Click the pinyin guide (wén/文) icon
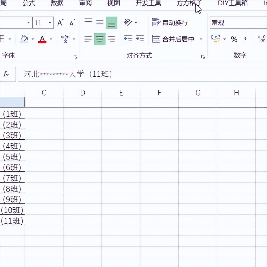267x267 pixels. 66,39
